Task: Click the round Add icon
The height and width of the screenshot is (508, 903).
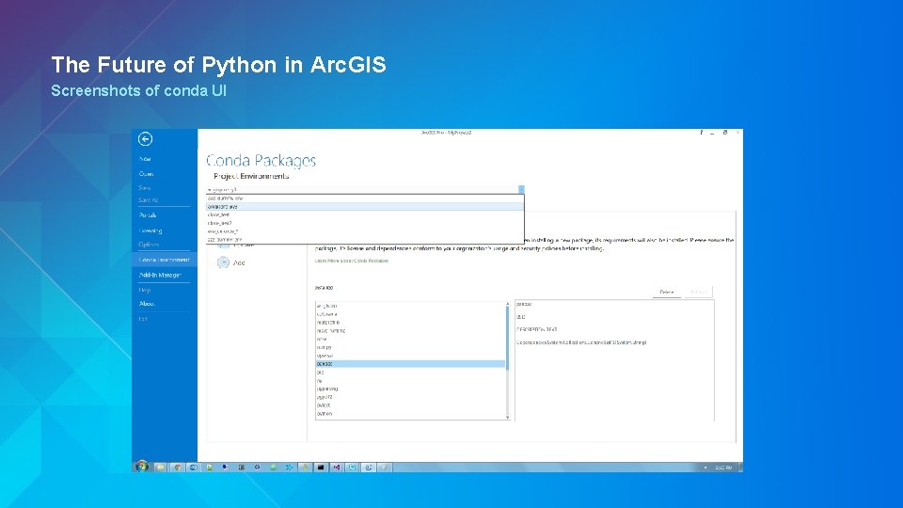Action: click(x=223, y=262)
